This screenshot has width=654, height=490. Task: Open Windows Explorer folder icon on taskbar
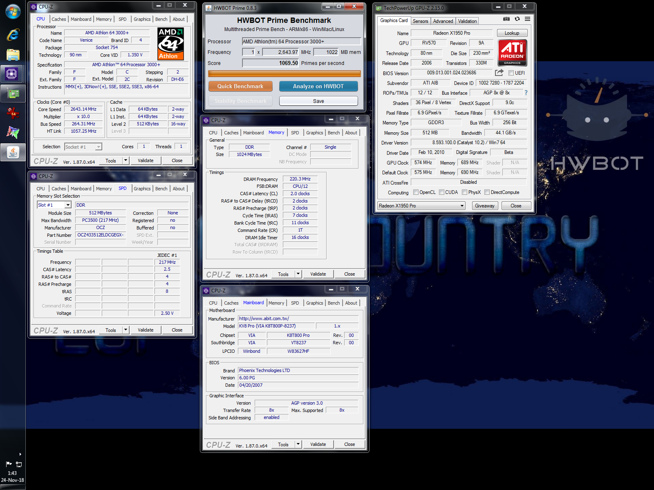point(13,55)
